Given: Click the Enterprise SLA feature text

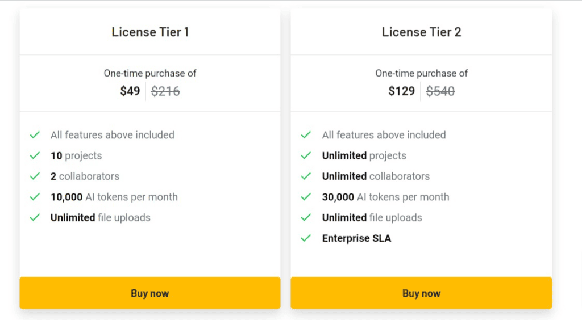Looking at the screenshot, I should [357, 238].
